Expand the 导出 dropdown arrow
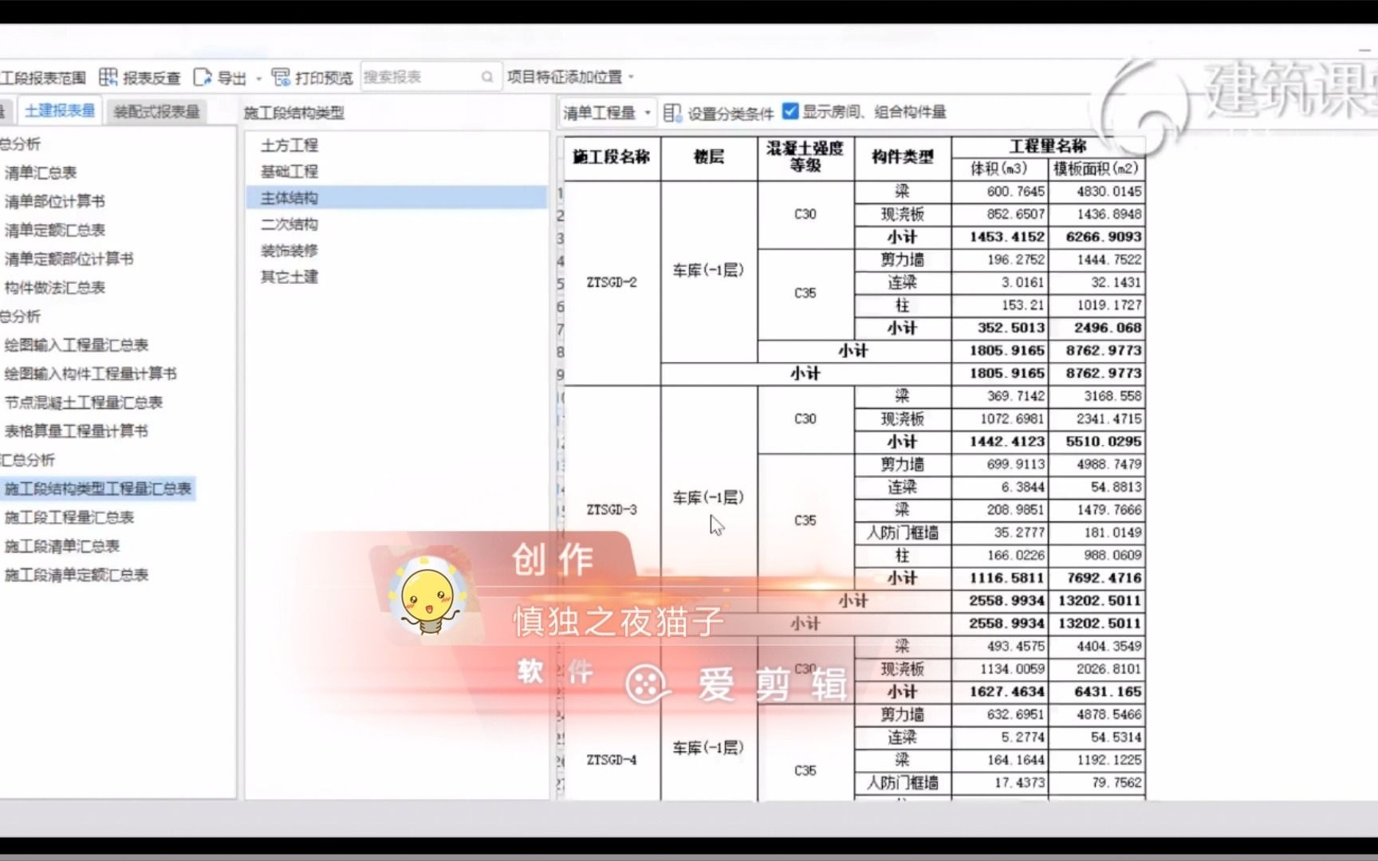1378x861 pixels. 258,77
